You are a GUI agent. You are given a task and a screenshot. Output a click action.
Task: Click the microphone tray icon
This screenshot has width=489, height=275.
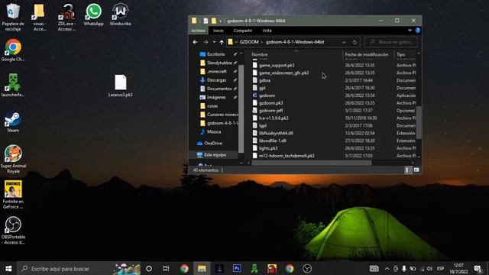(x=404, y=268)
